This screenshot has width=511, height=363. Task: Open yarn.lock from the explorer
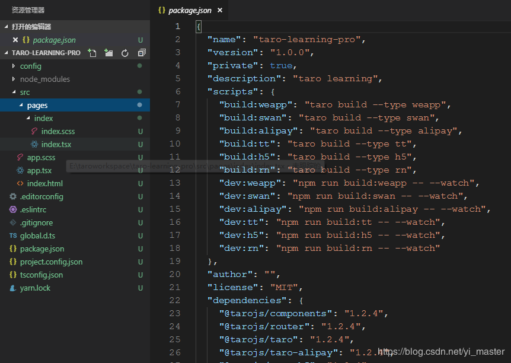(x=35, y=288)
